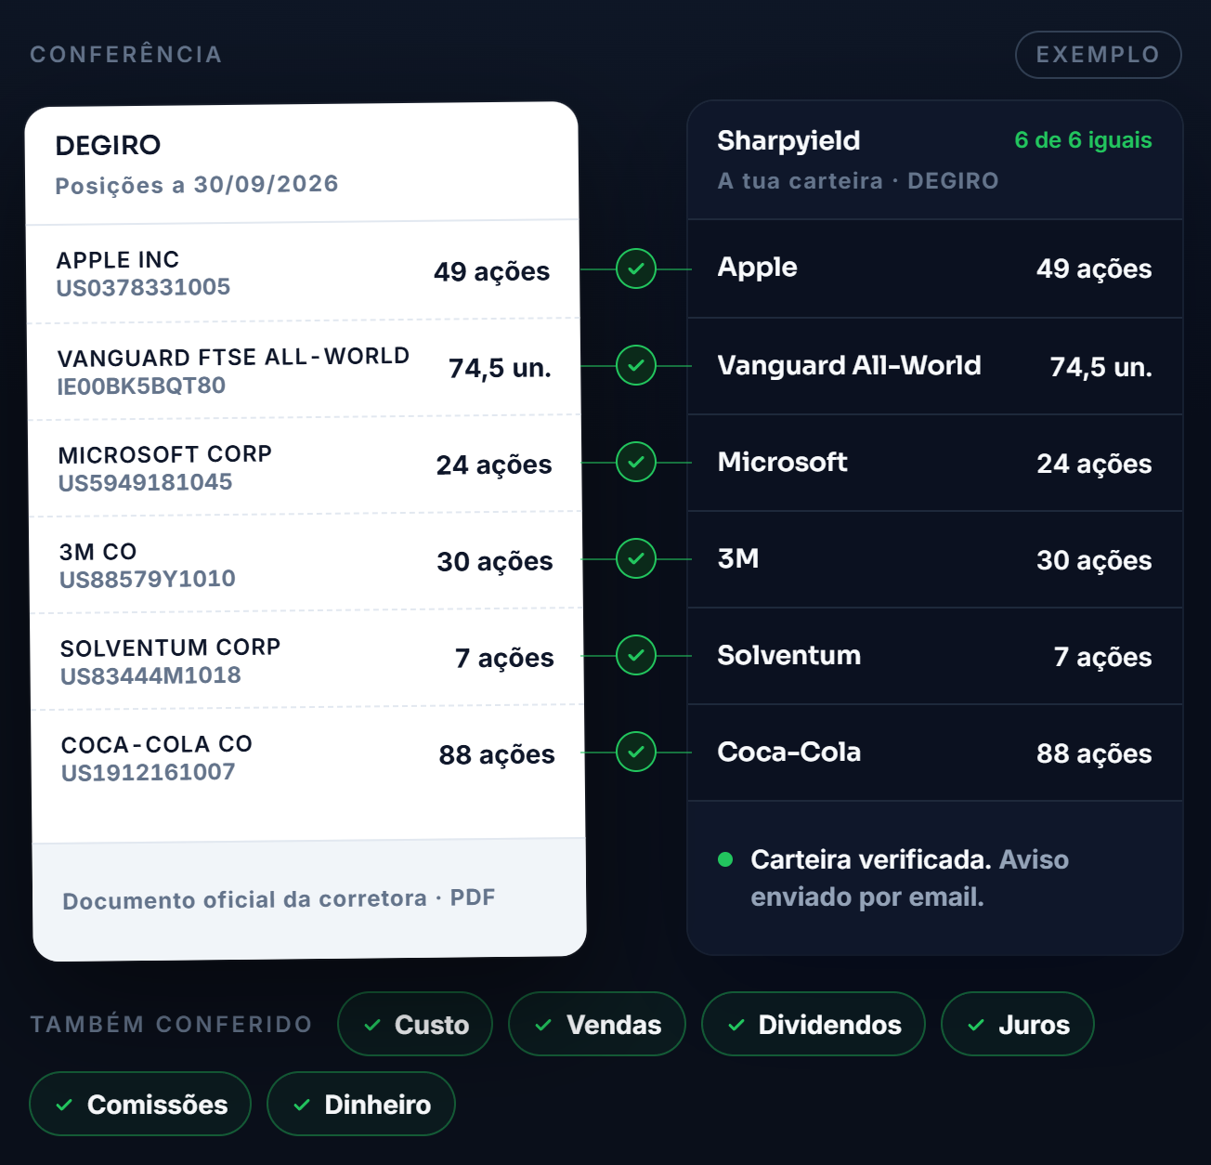The width and height of the screenshot is (1211, 1165).
Task: Select the Juros verified chip
Action: tap(1018, 1024)
